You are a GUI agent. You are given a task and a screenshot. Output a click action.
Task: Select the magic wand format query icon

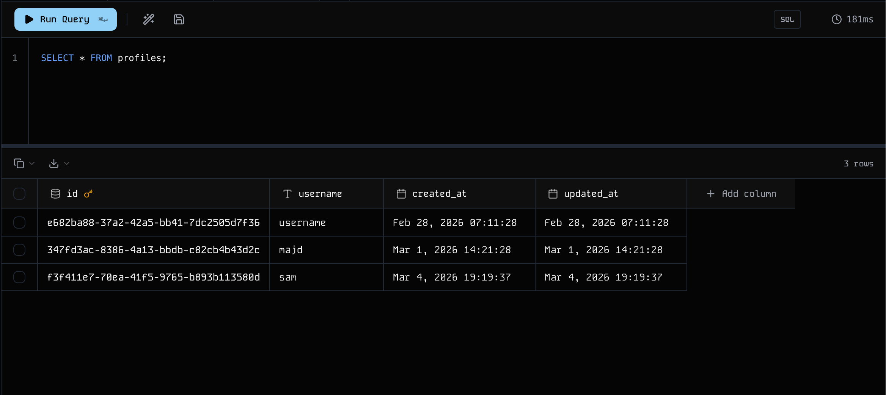pyautogui.click(x=148, y=19)
